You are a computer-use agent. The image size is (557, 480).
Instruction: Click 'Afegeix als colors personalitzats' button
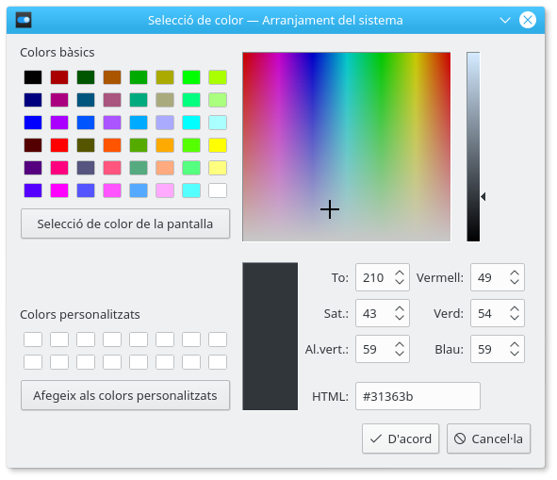[x=125, y=395]
